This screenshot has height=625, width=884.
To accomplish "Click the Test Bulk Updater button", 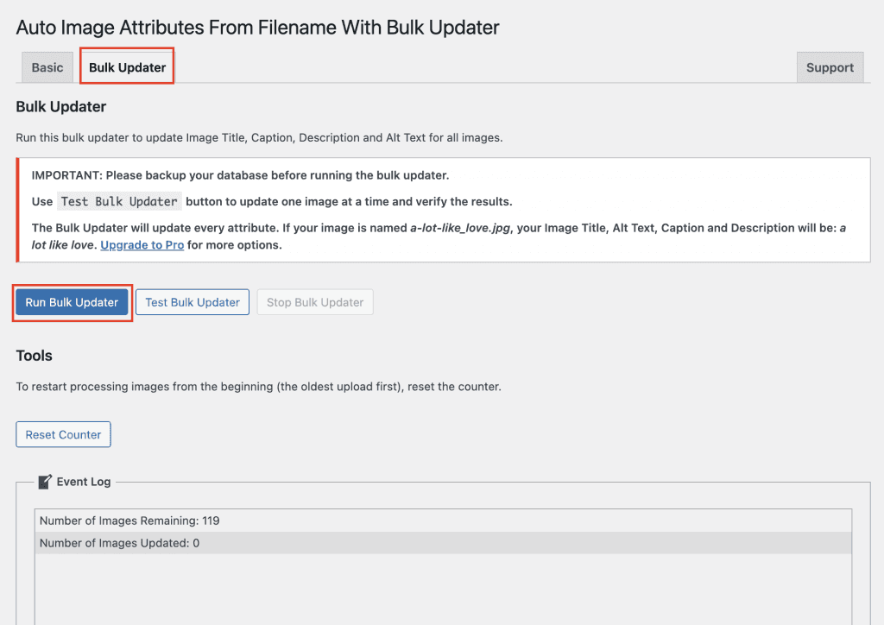I will 193,302.
